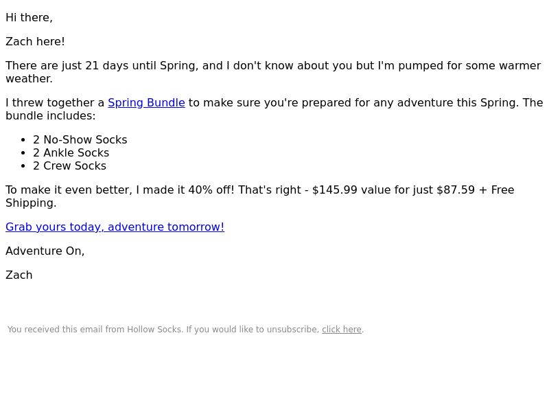Click the 'I threw together a' text
549x412 pixels.
[x=55, y=102]
